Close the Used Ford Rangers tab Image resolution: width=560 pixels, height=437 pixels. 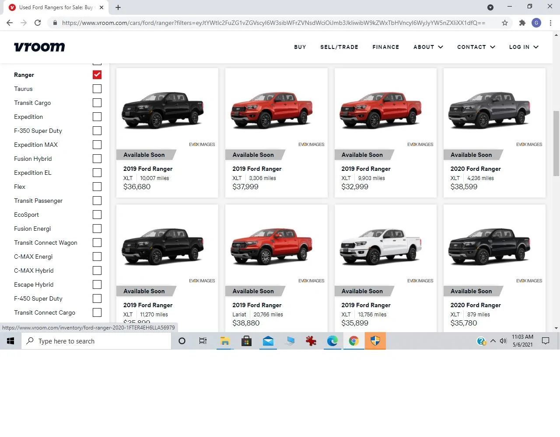coord(101,7)
